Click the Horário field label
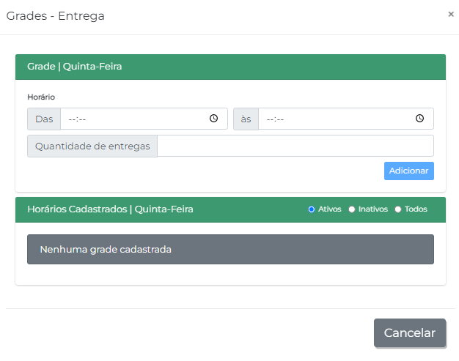459x361 pixels. [41, 97]
